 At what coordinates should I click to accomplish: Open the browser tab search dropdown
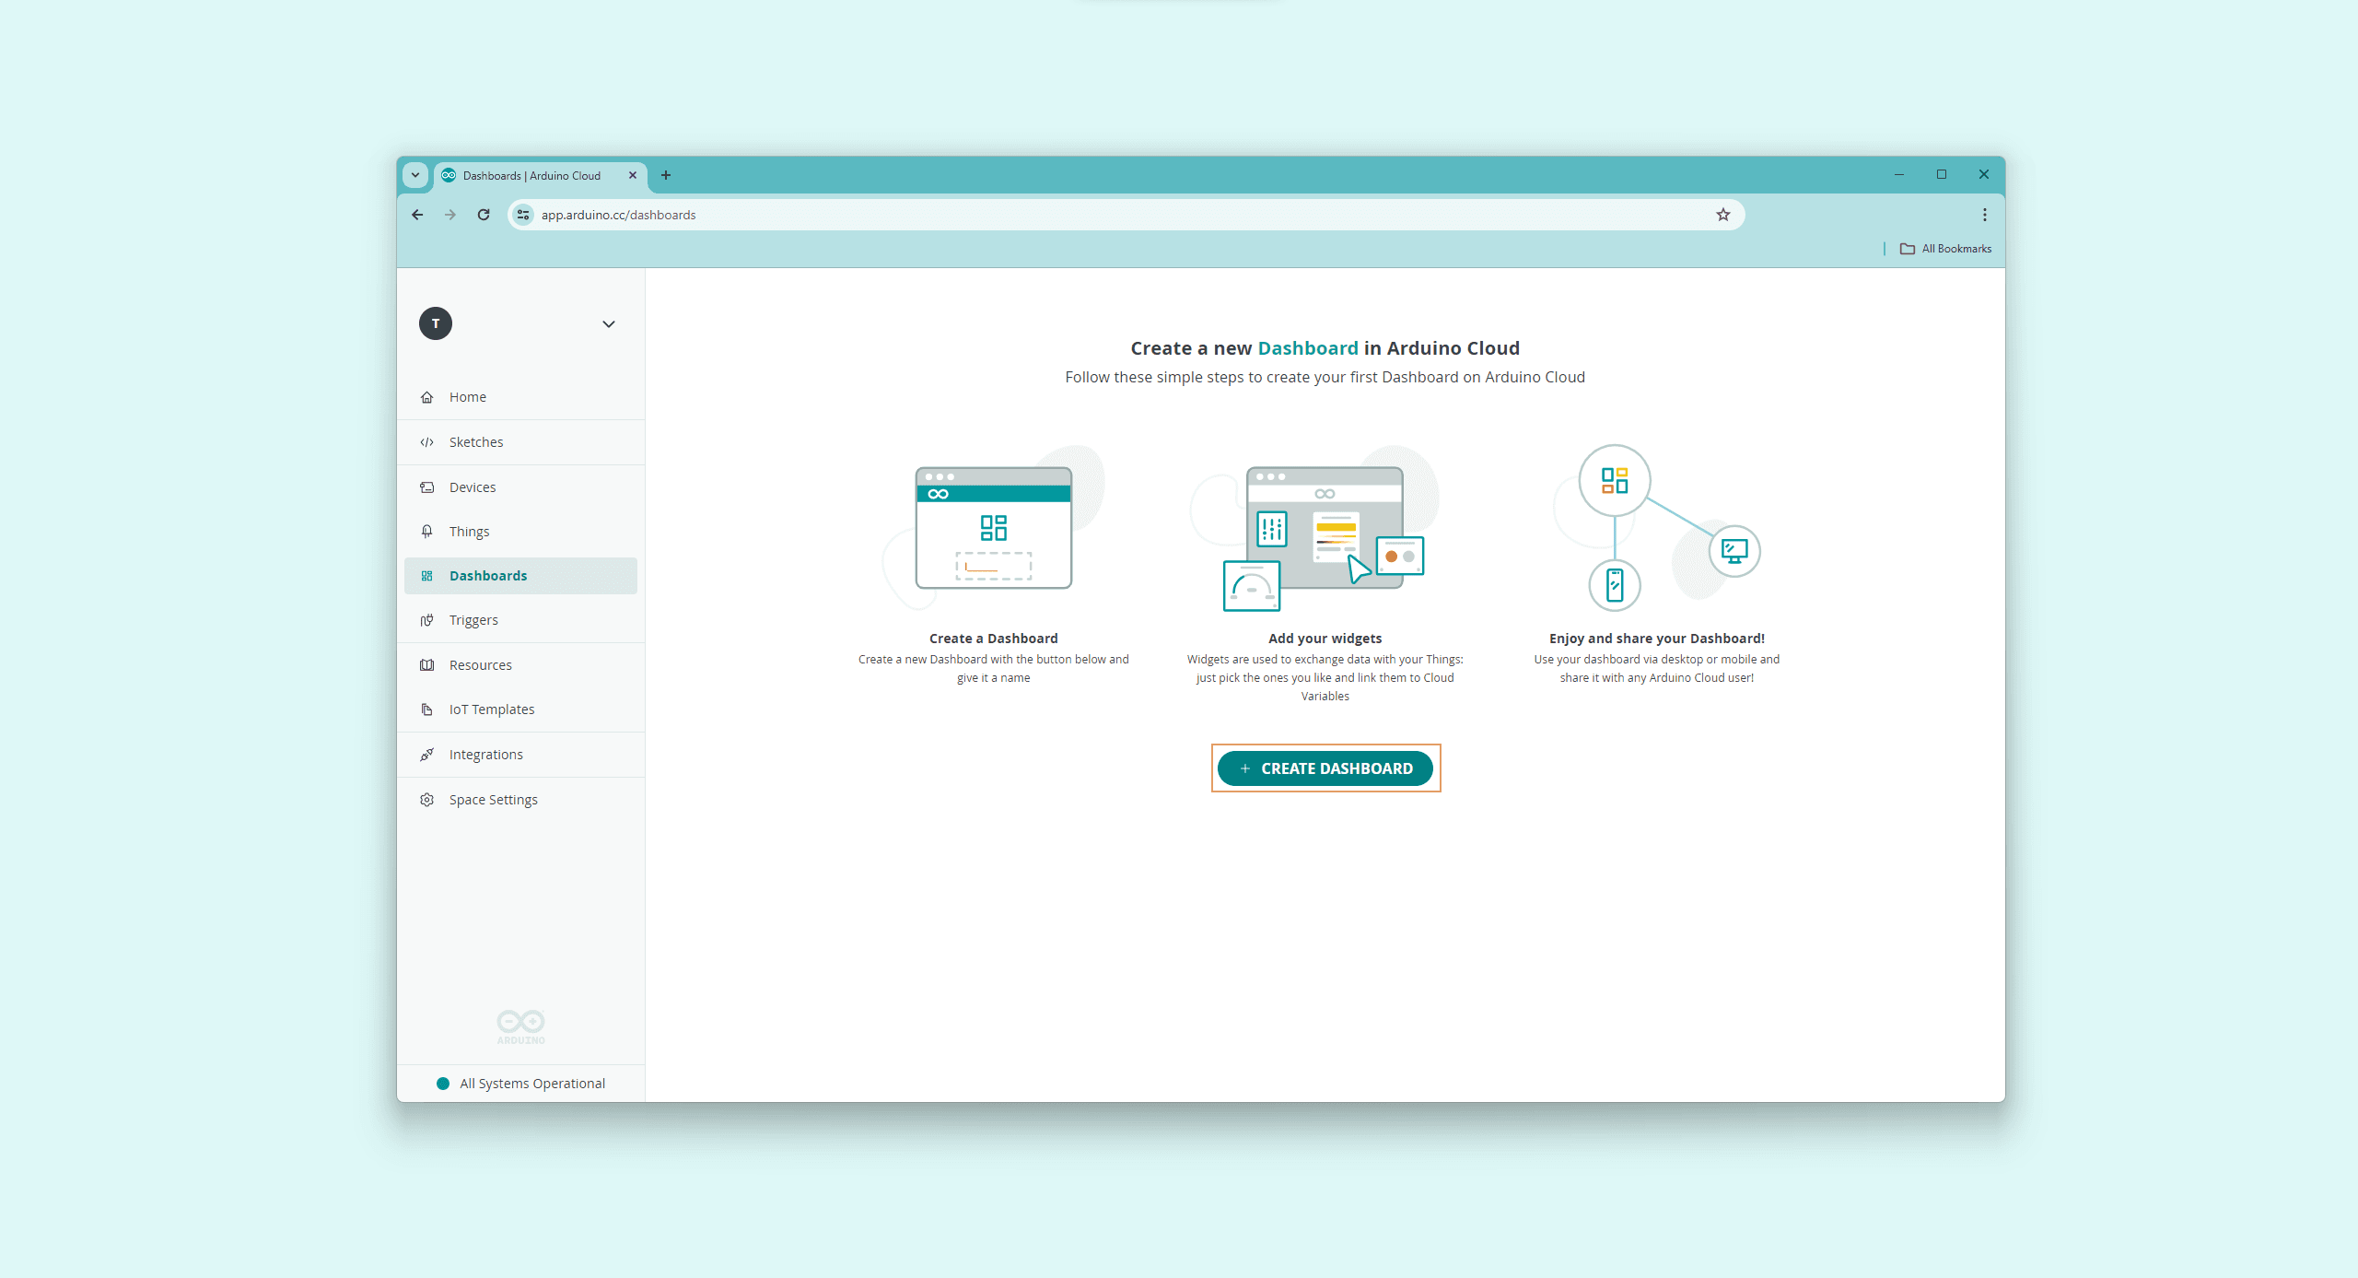[415, 175]
